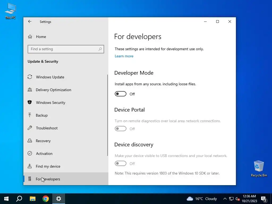272x204 pixels.
Task: Click the sidebar vertical scrollbar
Action: coord(108,115)
